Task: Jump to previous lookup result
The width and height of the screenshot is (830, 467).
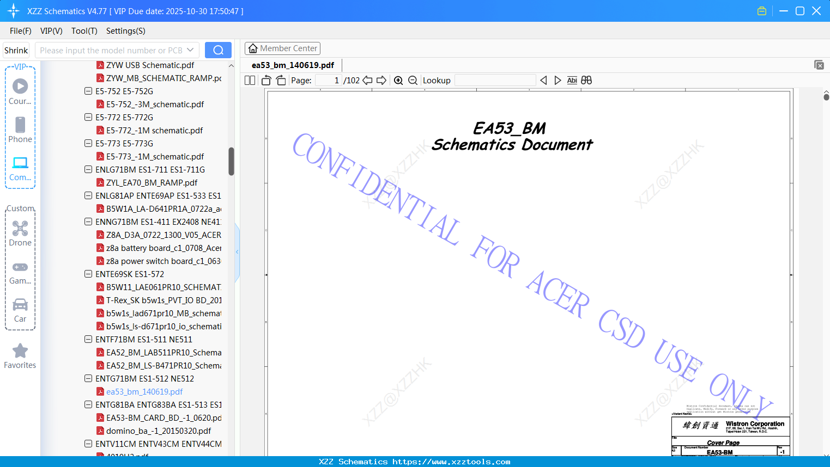Action: tap(543, 80)
